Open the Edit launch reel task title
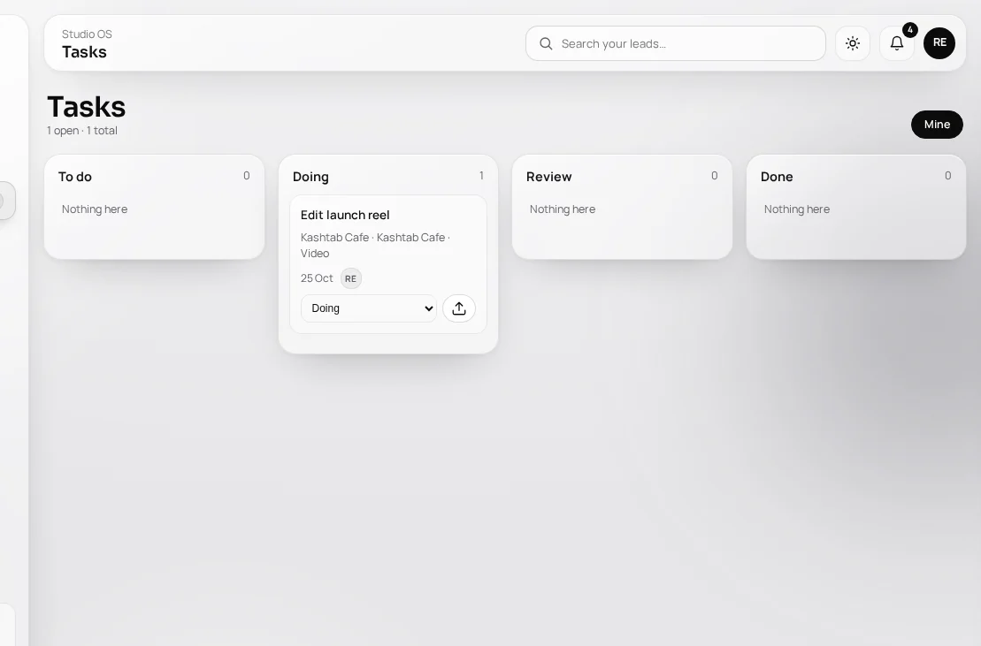Viewport: 981px width, 646px height. [x=345, y=215]
